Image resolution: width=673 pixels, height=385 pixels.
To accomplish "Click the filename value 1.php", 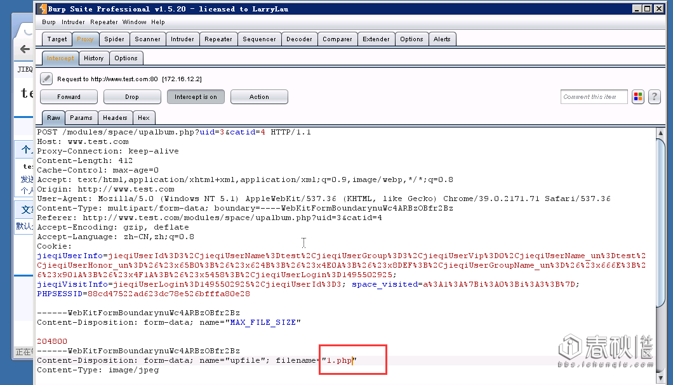I will pyautogui.click(x=340, y=360).
